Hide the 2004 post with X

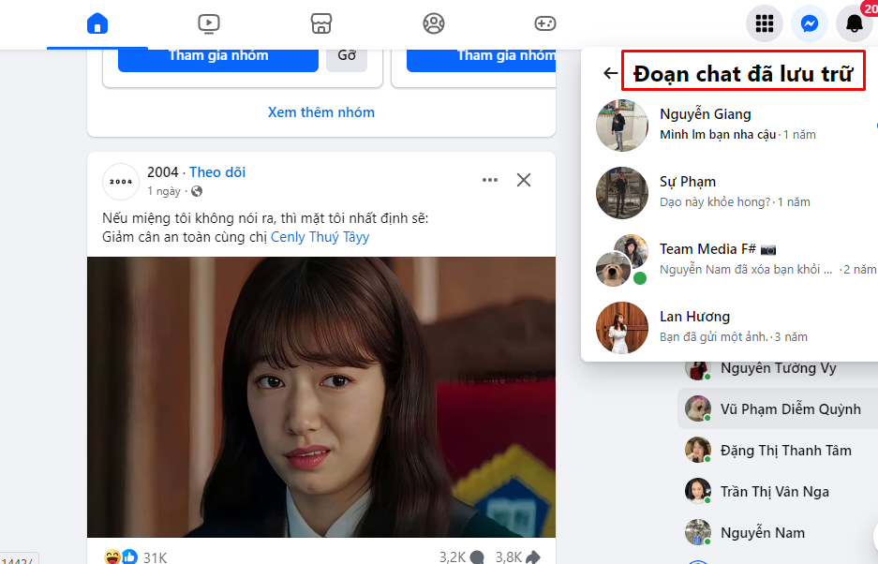coord(524,180)
